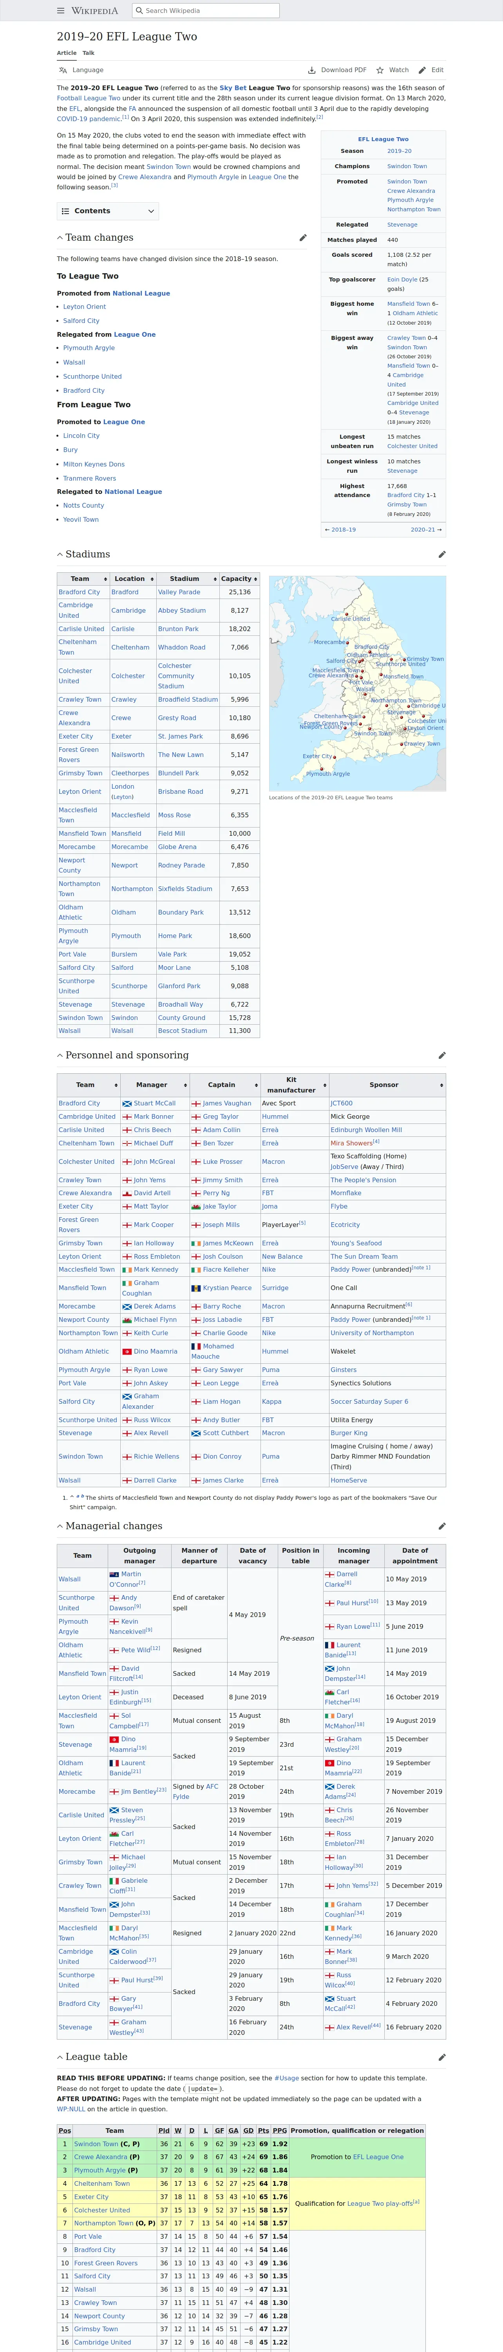Sort Stadiums table by Location
The height and width of the screenshot is (2352, 503).
click(132, 579)
